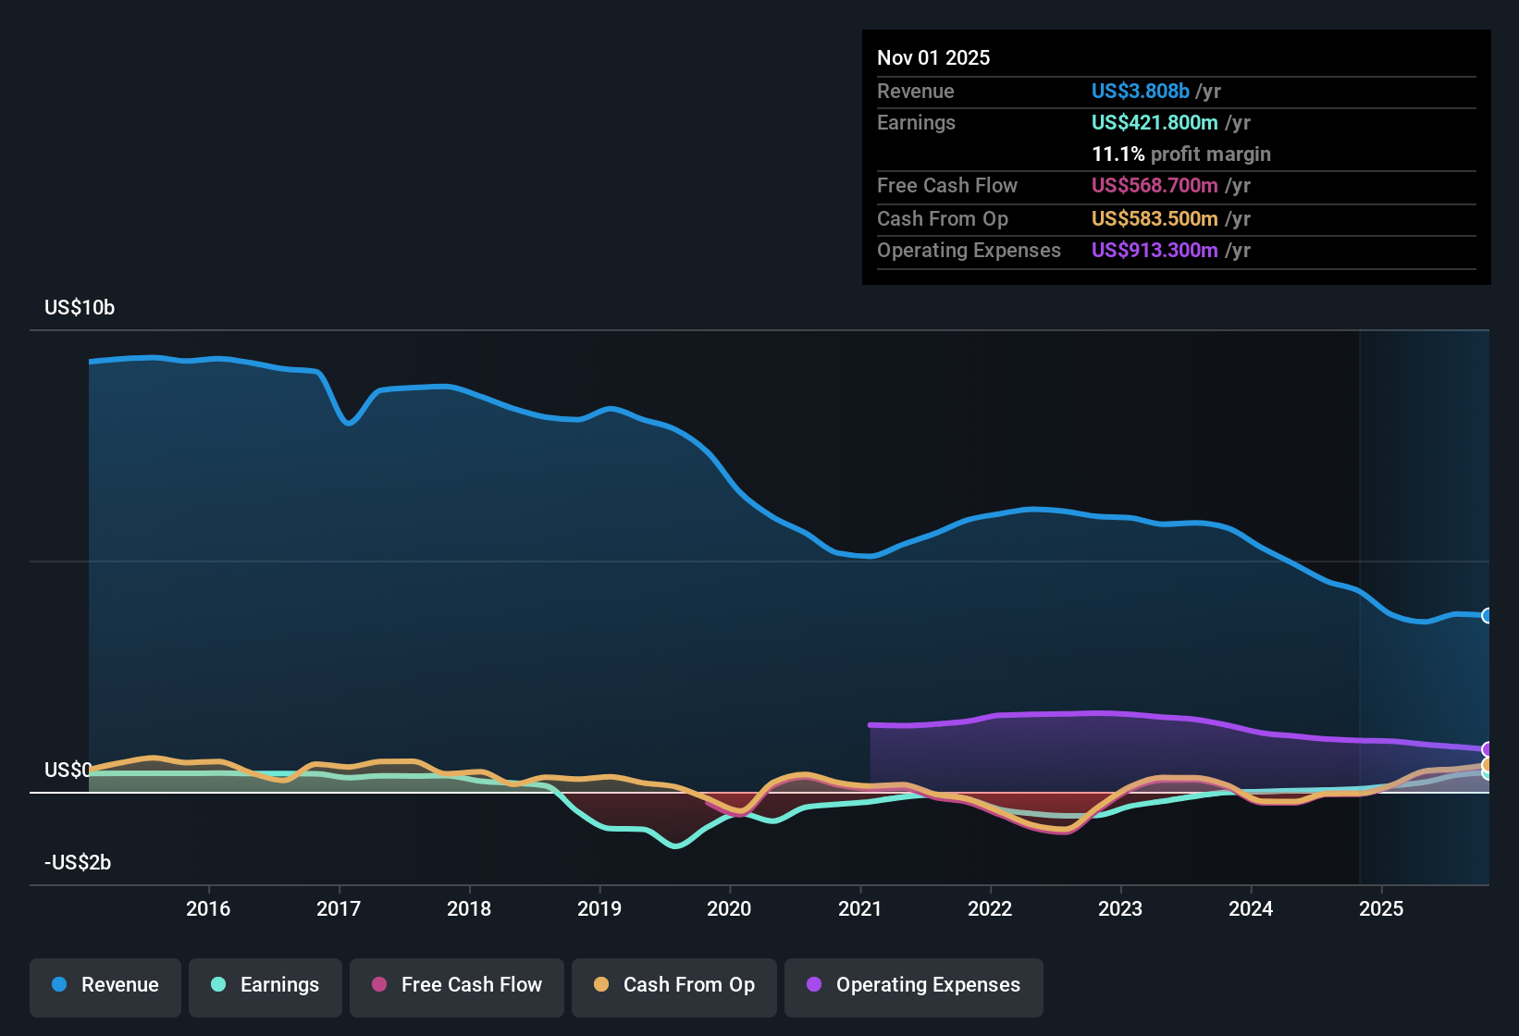The image size is (1519, 1036).
Task: Click the Revenue data point at chart's right edge
Action: pyautogui.click(x=1488, y=615)
